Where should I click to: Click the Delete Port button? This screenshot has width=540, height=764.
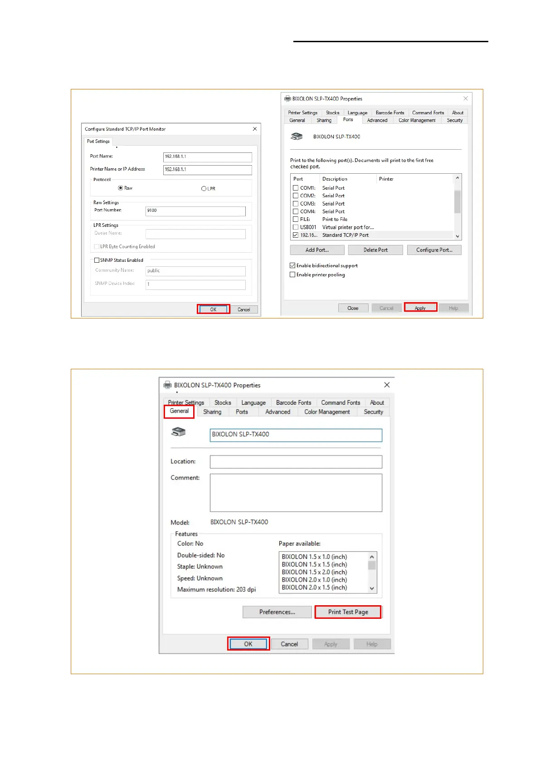click(x=375, y=250)
